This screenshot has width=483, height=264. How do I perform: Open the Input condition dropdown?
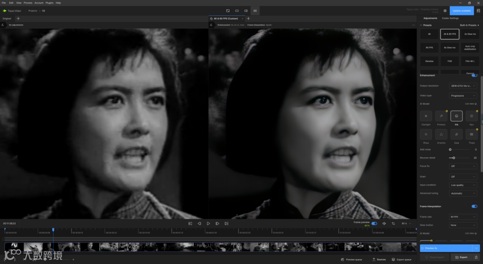click(463, 185)
